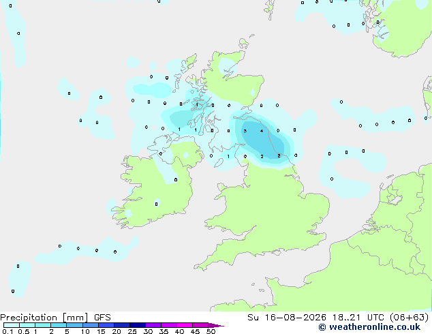Click the 'Su 16-08-2026' date text
This screenshot has width=432, height=334.
(287, 318)
